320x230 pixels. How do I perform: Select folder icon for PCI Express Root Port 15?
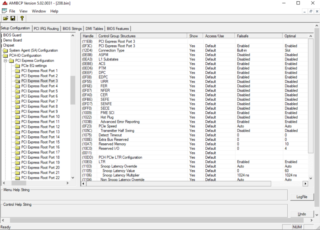click(18, 142)
